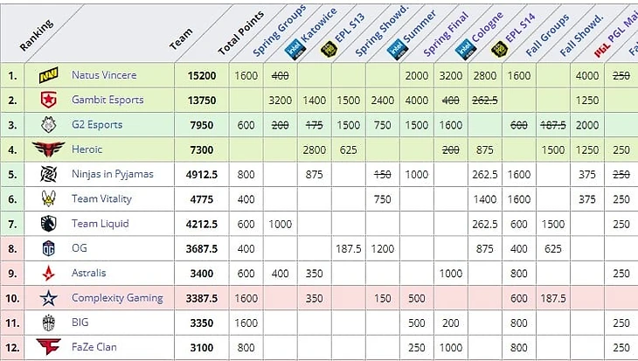Click the Ninjas in Pyjamas logo
This screenshot has height=361, width=638.
click(48, 174)
